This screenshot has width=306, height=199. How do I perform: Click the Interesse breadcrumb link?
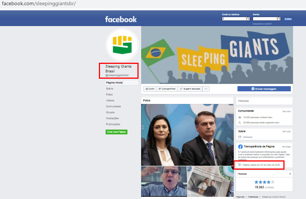253,197
